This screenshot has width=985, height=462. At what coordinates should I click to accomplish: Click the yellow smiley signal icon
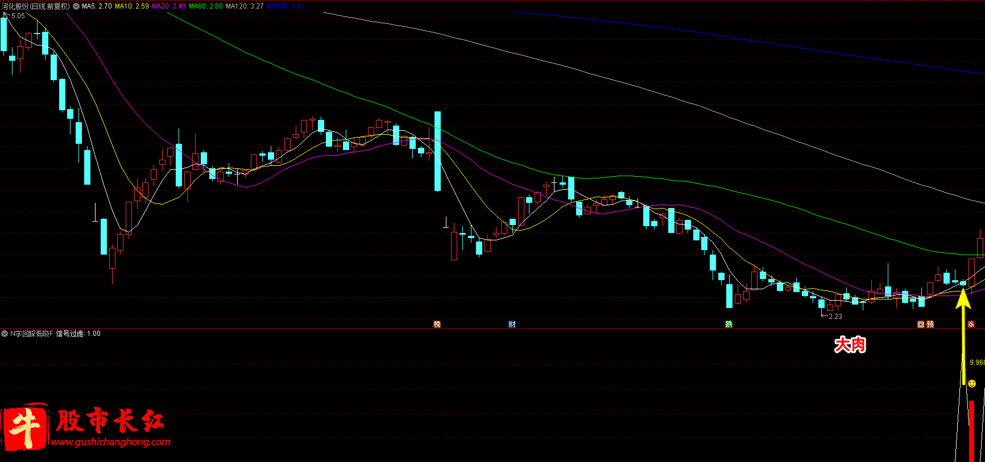coord(972,384)
